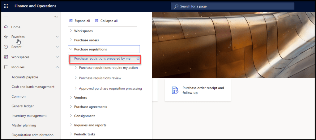Click the Favorites star icon in sidebar
316x140 pixels.
(x=6, y=37)
